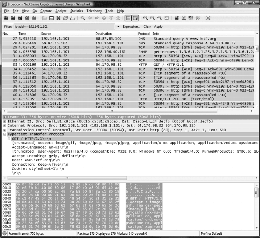Restart the running live capture
260x238 pixels.
point(34,18)
